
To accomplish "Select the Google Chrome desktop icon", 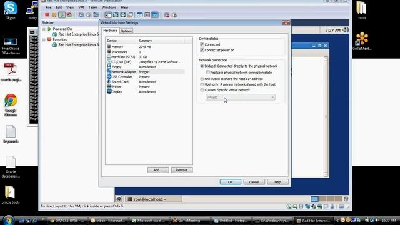I will tap(11, 105).
